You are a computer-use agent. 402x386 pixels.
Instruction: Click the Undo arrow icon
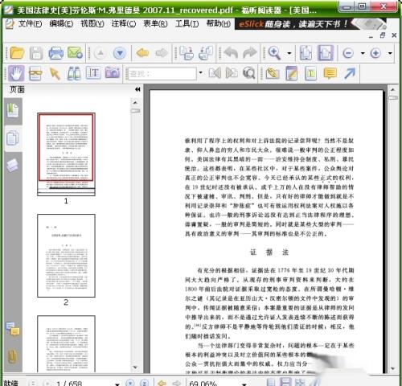231,53
